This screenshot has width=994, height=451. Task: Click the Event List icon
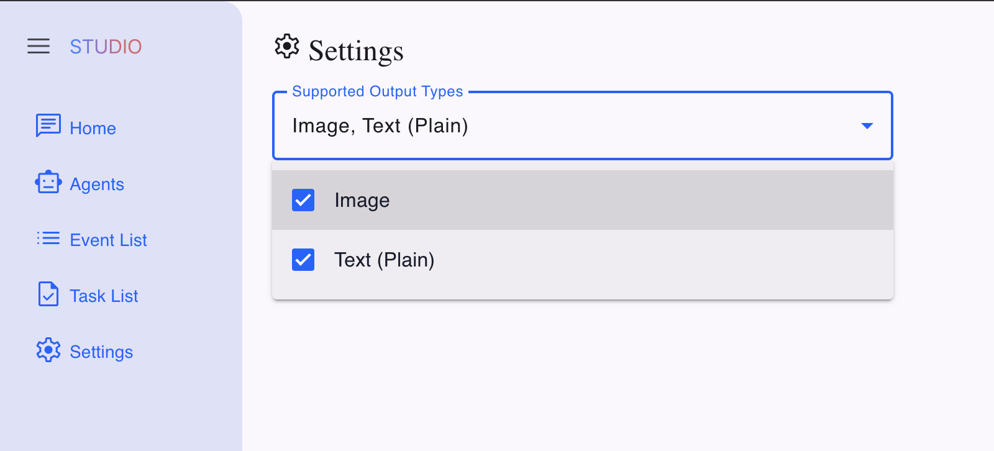(48, 240)
